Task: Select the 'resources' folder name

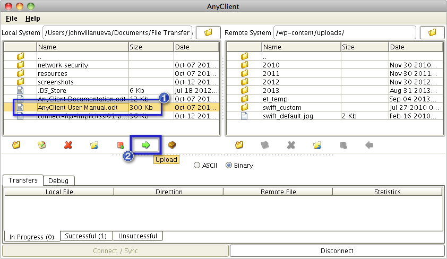Action: tap(53, 74)
